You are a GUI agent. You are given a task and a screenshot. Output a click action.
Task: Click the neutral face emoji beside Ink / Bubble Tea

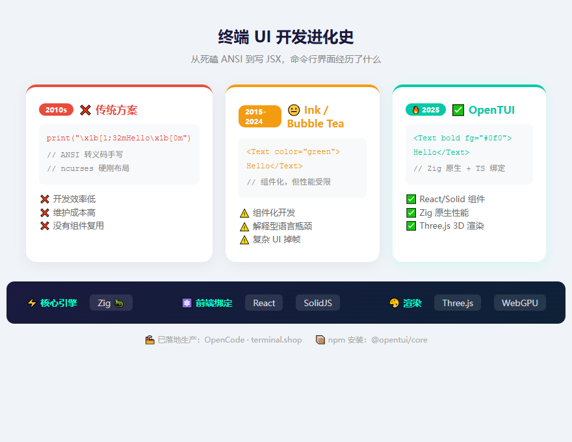click(x=294, y=110)
